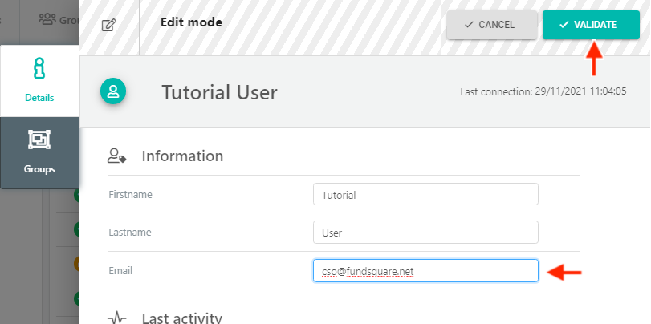Click the Information section heading
651x324 pixels.
pyautogui.click(x=182, y=156)
